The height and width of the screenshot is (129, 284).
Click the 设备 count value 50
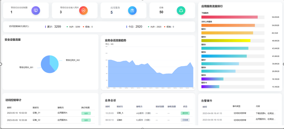161,12
